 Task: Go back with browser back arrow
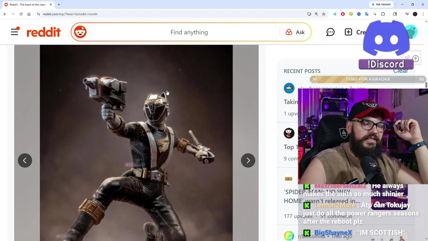tap(5, 14)
